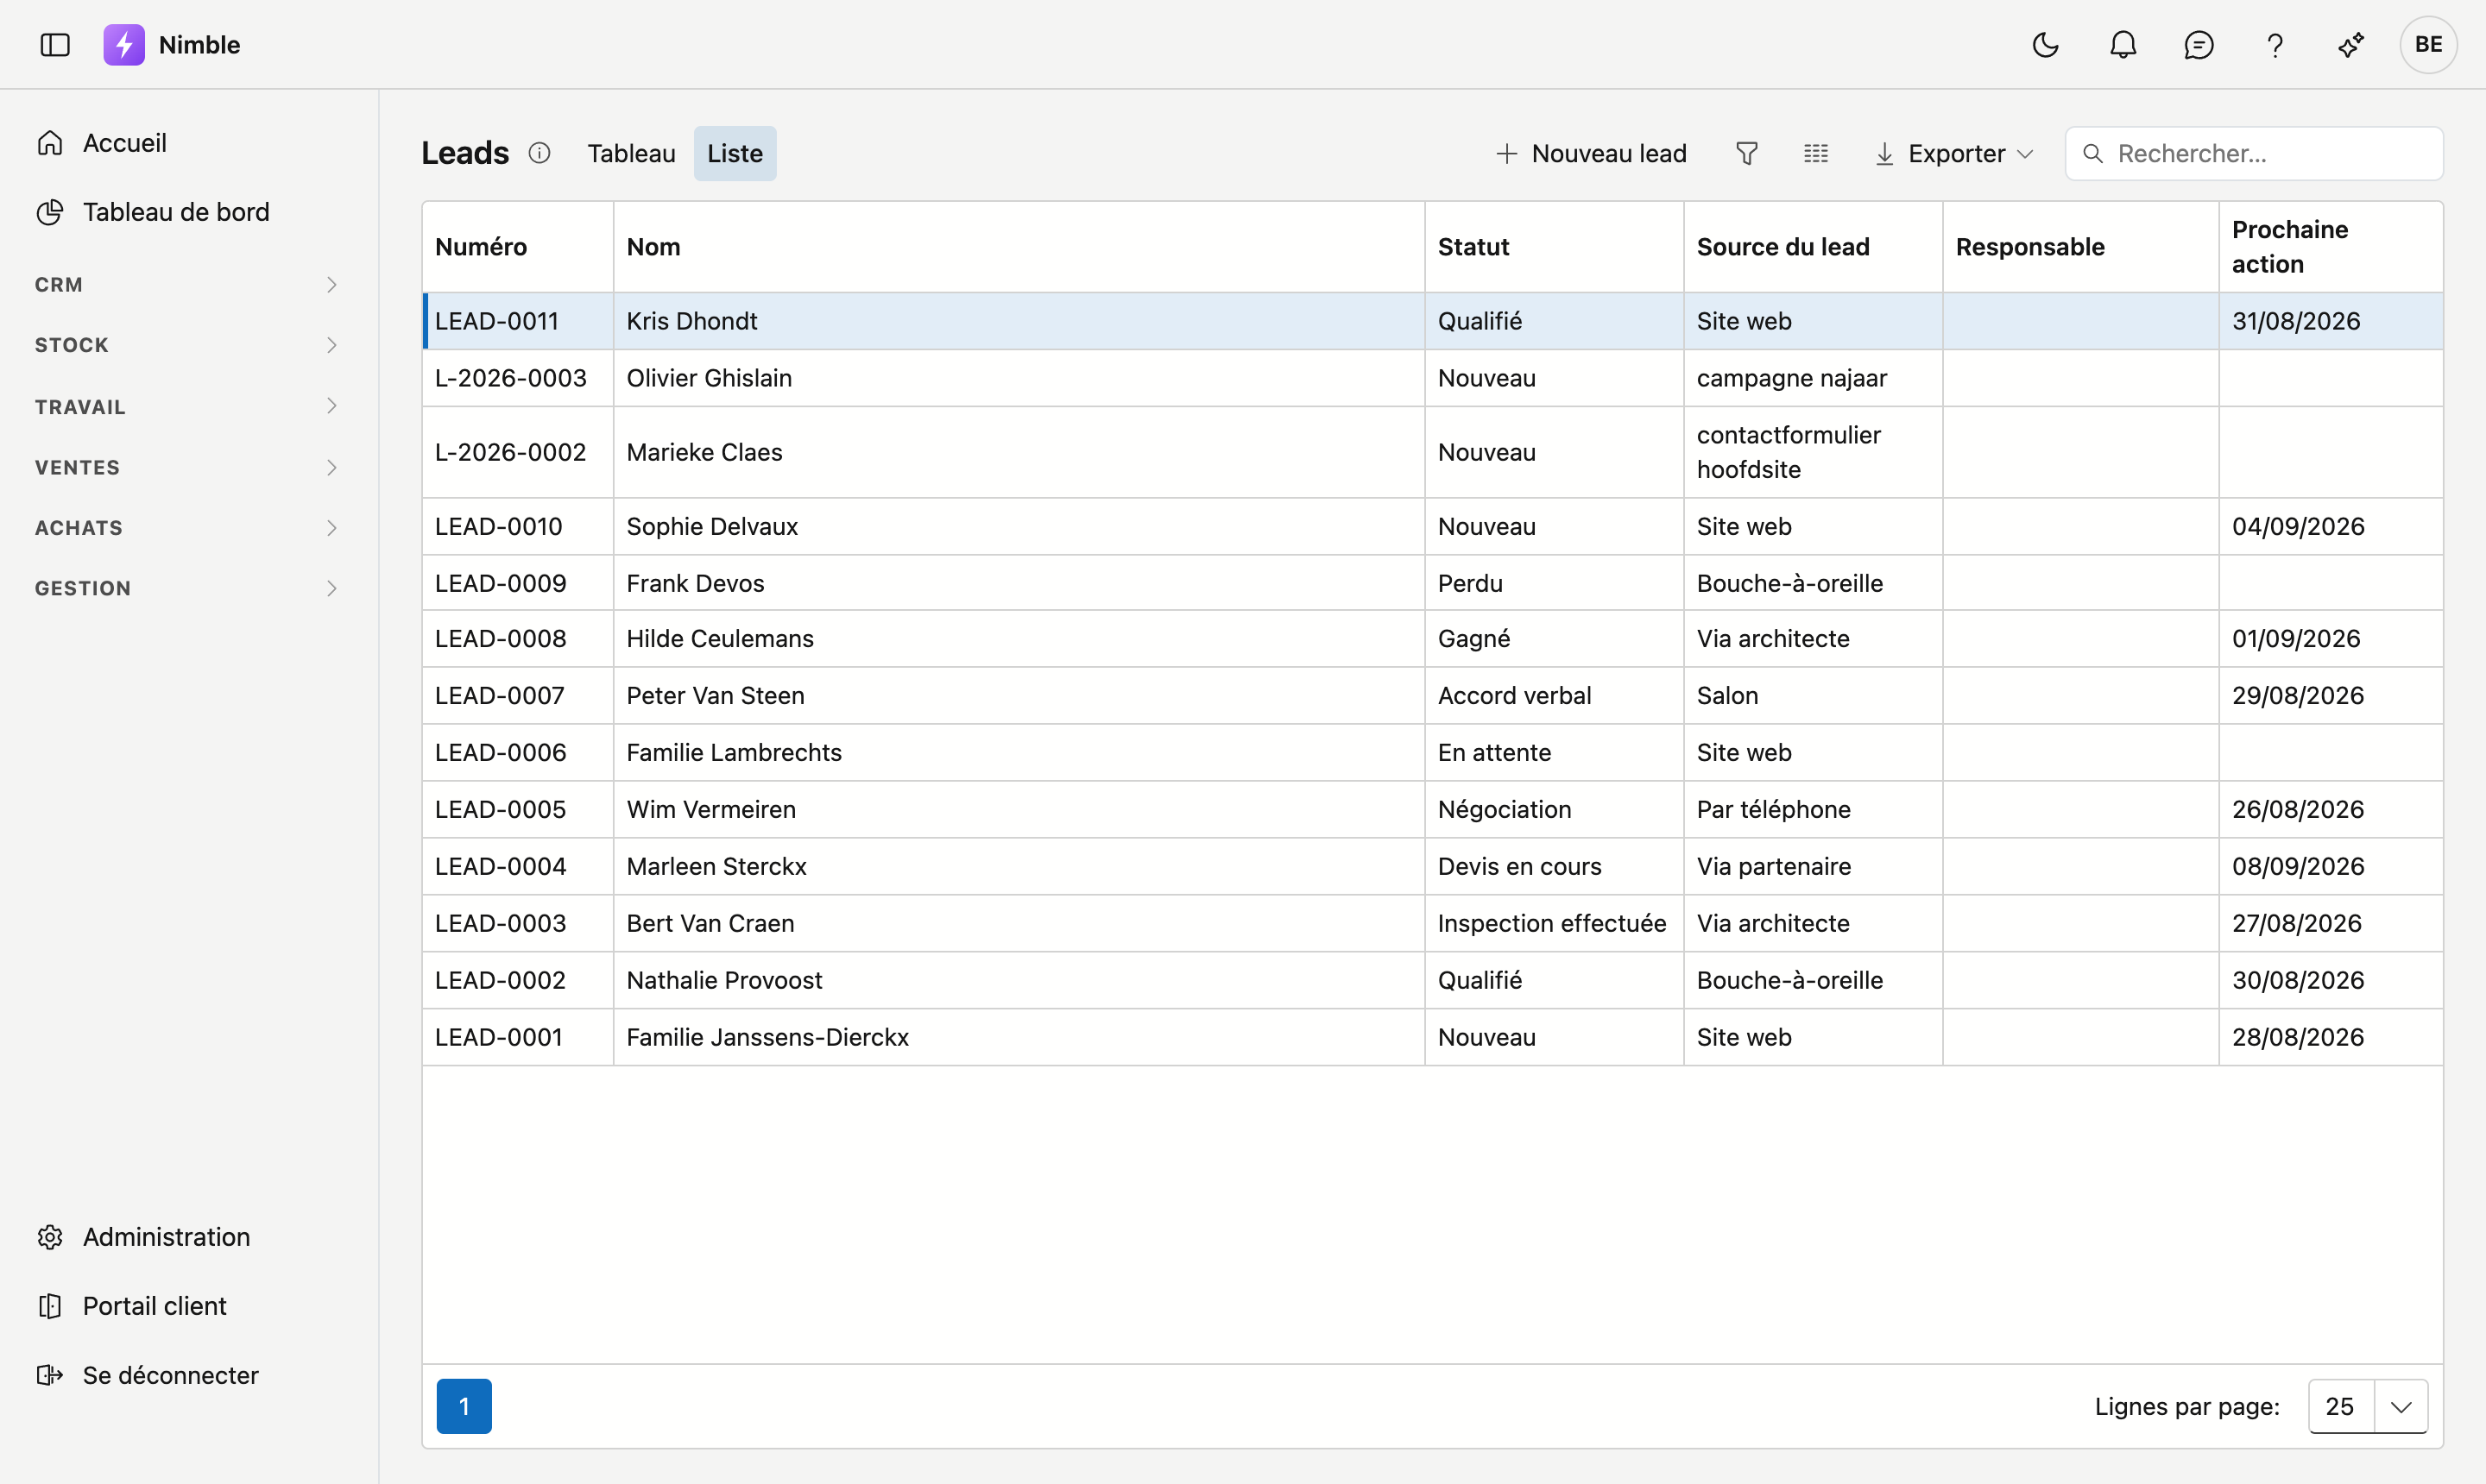Viewport: 2486px width, 1484px height.
Task: Click the Administration gear icon
Action: [x=50, y=1237]
